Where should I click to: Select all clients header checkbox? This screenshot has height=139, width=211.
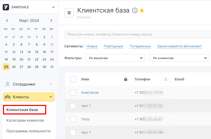coord(73,79)
